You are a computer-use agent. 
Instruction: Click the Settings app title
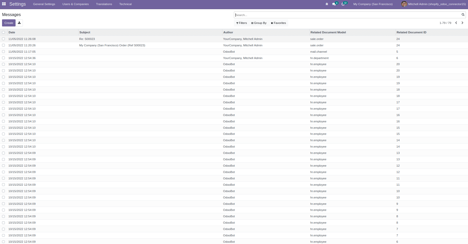[x=18, y=4]
